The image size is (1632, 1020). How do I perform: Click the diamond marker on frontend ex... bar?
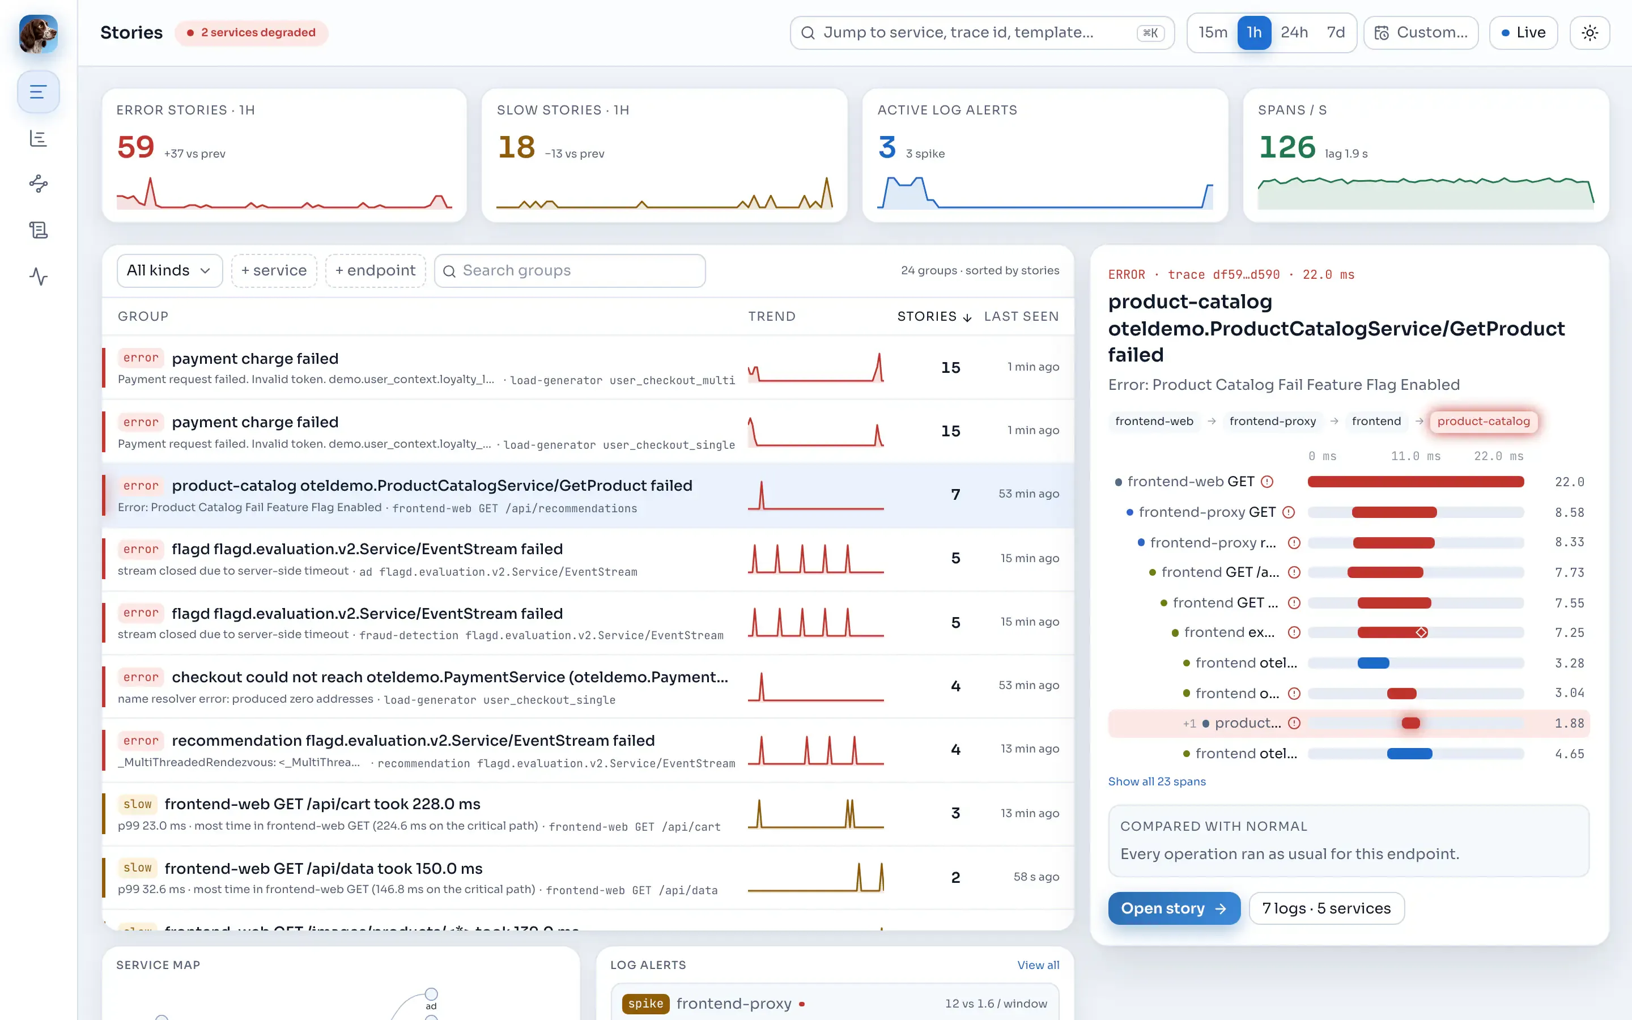pos(1421,633)
